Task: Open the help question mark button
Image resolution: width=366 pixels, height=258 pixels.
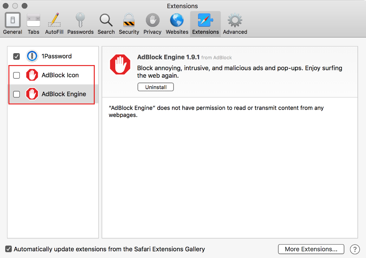Action: [x=355, y=249]
